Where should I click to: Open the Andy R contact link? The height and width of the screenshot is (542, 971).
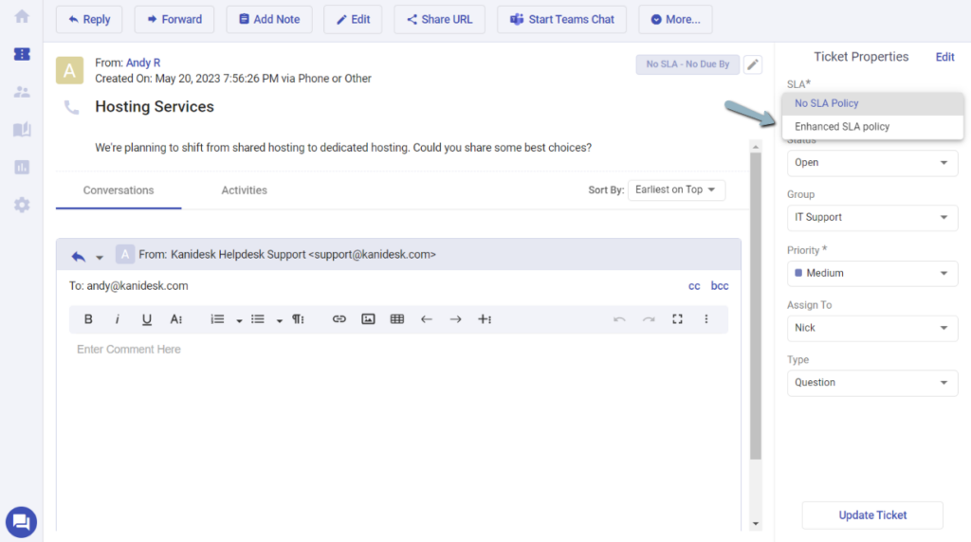click(143, 63)
